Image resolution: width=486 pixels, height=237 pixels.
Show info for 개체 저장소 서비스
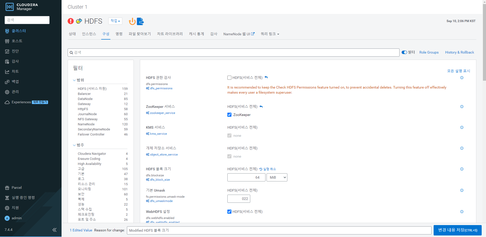click(462, 148)
